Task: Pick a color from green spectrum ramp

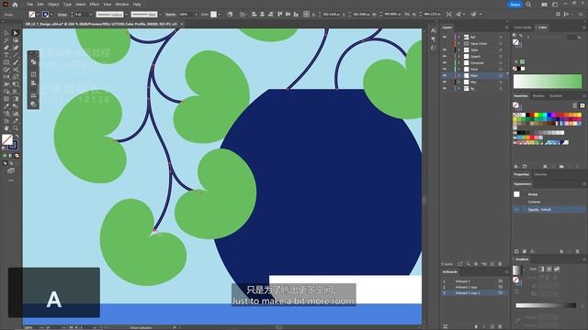Action: coord(548,82)
